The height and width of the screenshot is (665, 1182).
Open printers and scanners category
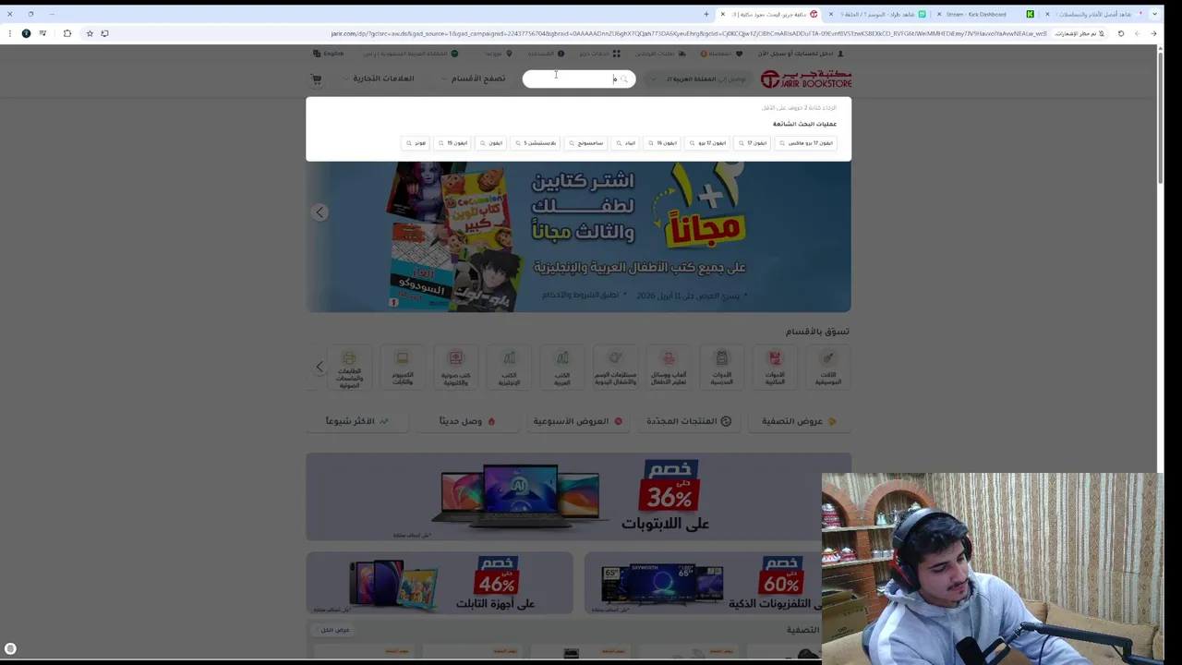349,368
